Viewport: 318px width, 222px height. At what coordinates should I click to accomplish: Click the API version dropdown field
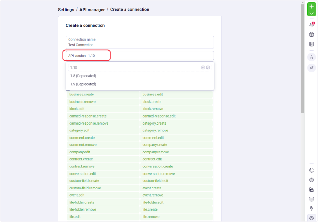(140, 56)
